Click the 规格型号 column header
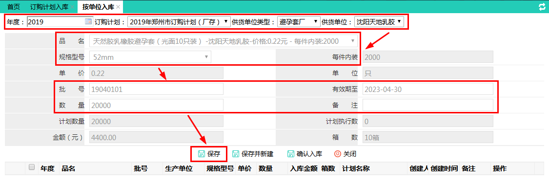The height and width of the screenshot is (183, 549). [220, 169]
